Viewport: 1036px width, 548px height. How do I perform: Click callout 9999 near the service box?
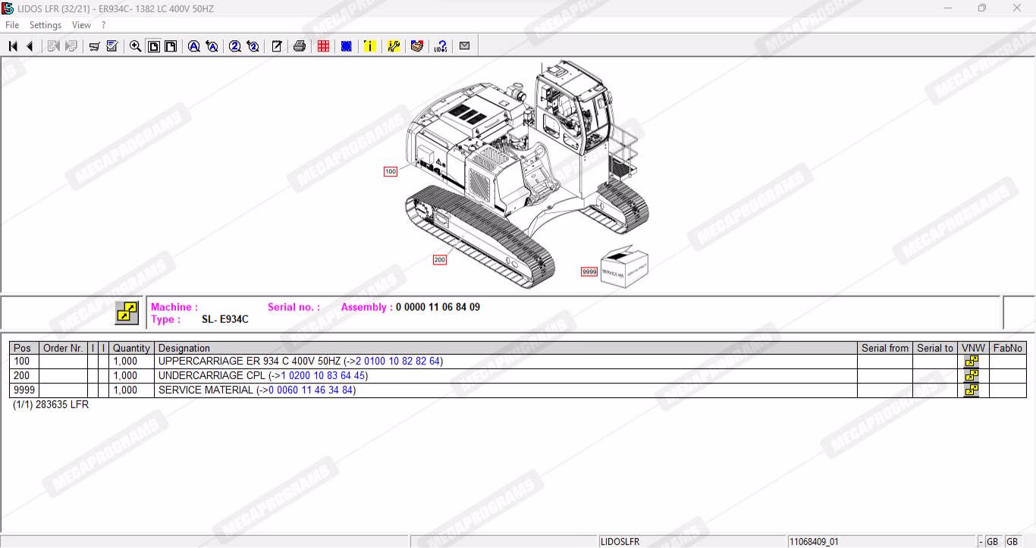coord(589,272)
